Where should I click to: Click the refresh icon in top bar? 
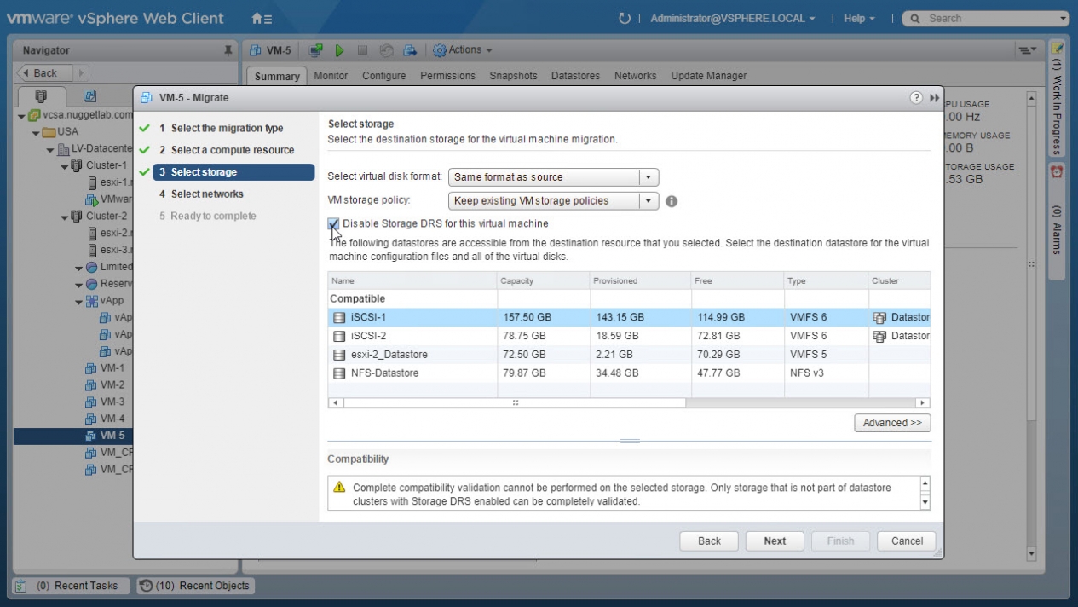[x=624, y=18]
